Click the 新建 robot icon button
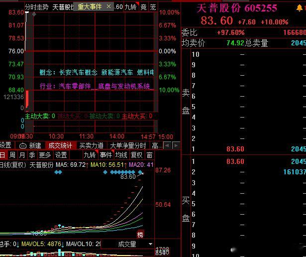 (x=30, y=145)
